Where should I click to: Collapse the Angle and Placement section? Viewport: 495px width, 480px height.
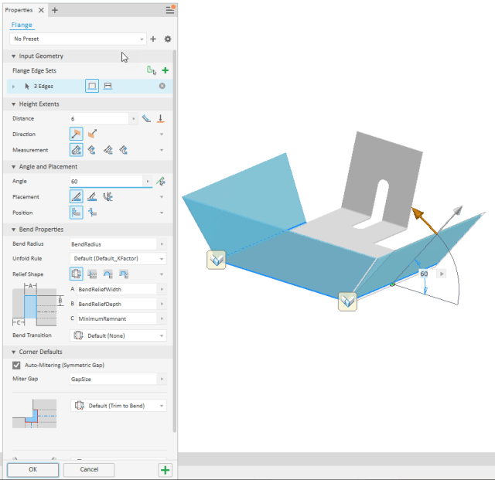coord(14,167)
